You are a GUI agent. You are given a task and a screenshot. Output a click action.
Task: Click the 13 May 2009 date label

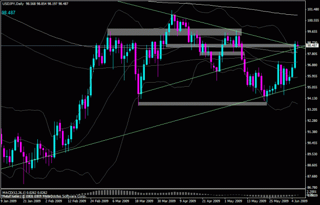(257, 201)
